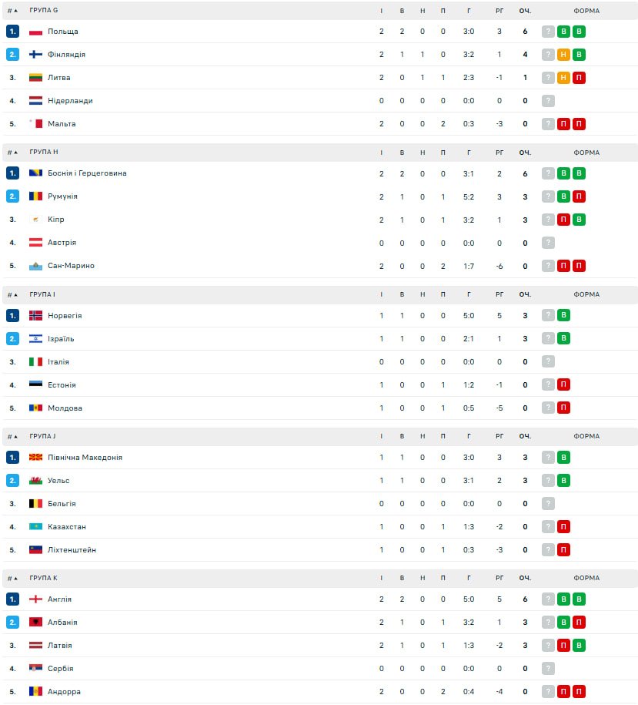Image resolution: width=638 pixels, height=705 pixels.
Task: Open the Північна Македонія team link
Action: coord(85,458)
